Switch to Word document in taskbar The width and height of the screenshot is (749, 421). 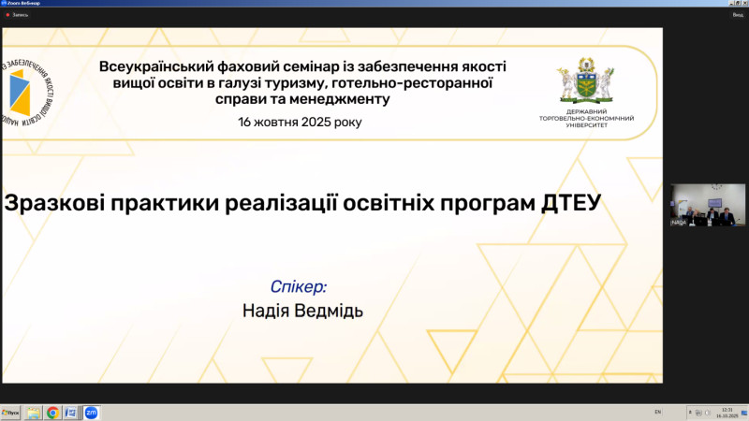point(72,412)
